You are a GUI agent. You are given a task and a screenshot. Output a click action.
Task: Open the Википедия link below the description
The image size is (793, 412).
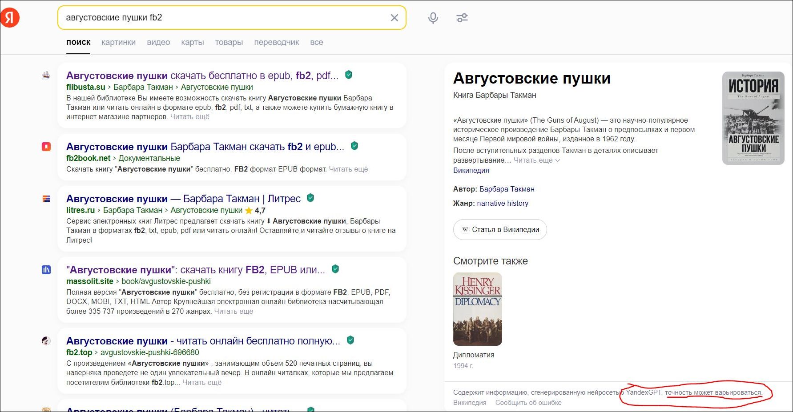point(471,170)
